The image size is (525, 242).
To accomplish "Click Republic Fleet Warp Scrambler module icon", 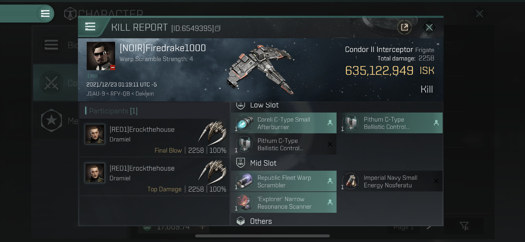I will [x=244, y=181].
